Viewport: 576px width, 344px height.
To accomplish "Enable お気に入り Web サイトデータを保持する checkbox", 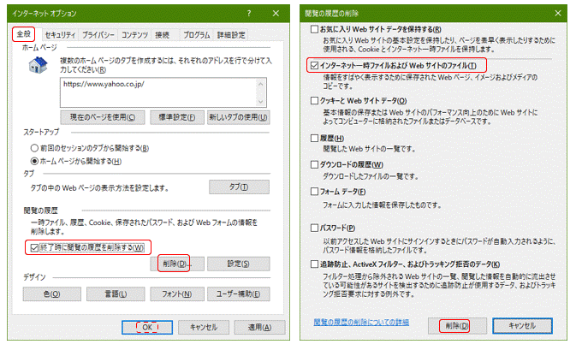I will click(315, 30).
